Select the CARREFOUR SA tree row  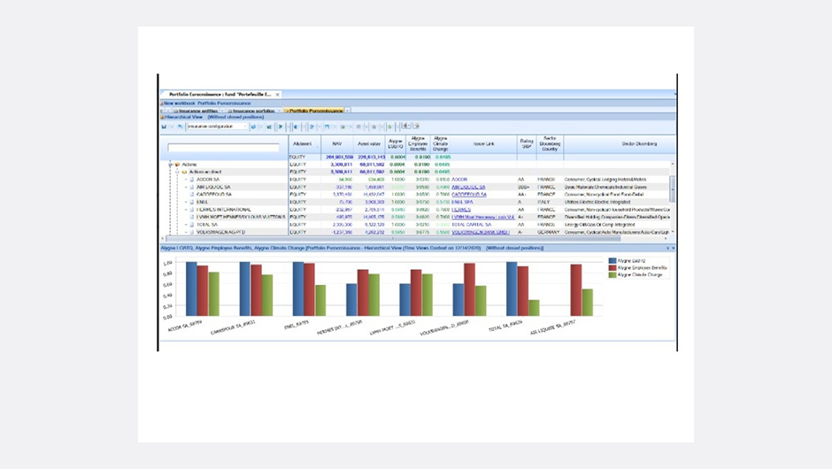(214, 195)
